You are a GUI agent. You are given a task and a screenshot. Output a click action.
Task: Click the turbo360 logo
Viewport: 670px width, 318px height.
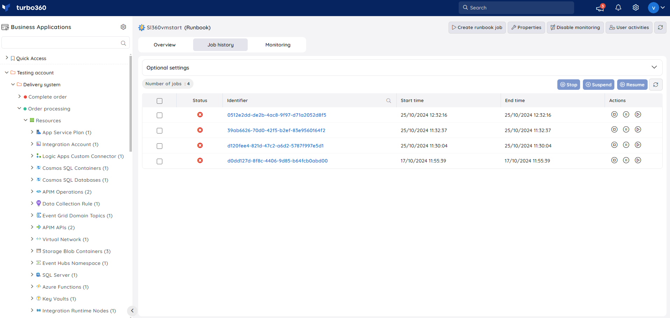click(24, 8)
